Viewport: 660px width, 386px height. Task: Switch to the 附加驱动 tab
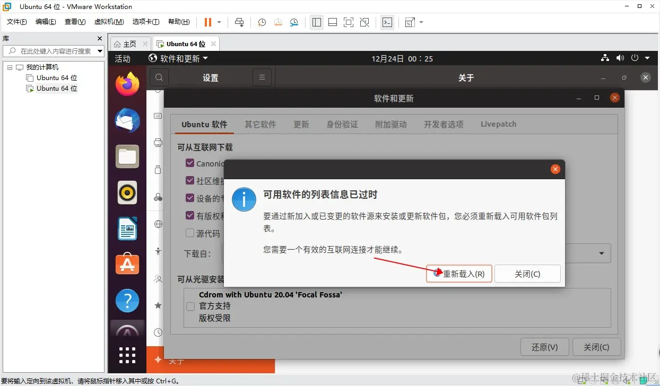tap(391, 124)
